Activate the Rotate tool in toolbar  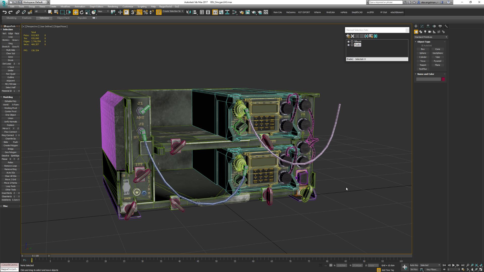[x=81, y=12]
